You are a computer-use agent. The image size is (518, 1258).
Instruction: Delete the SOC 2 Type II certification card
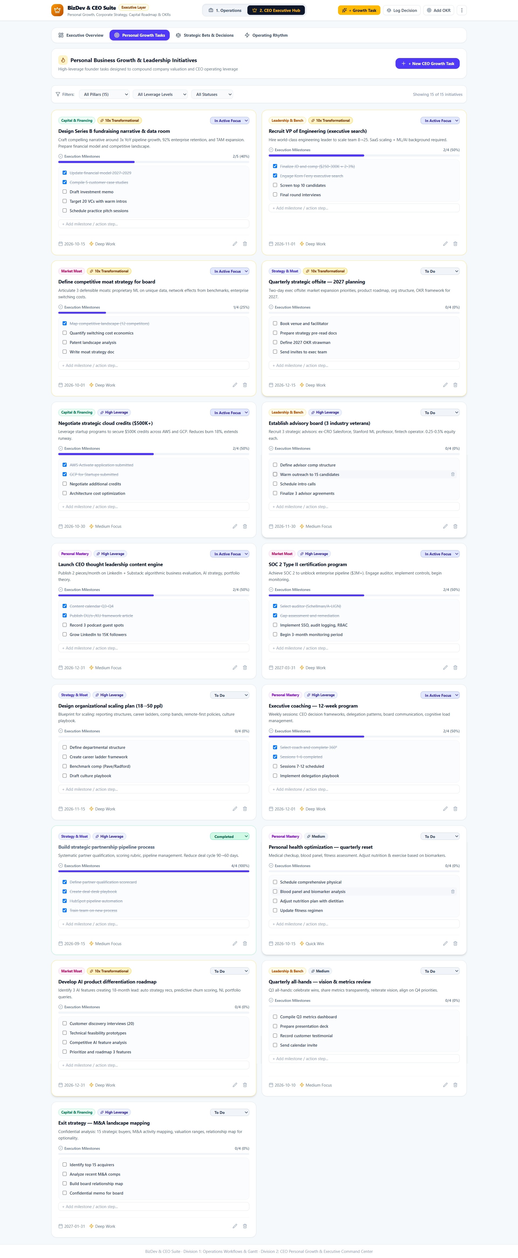click(x=455, y=668)
